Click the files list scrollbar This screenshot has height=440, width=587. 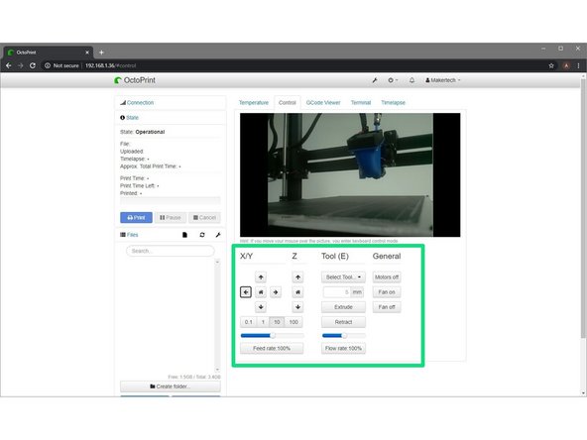point(217,315)
